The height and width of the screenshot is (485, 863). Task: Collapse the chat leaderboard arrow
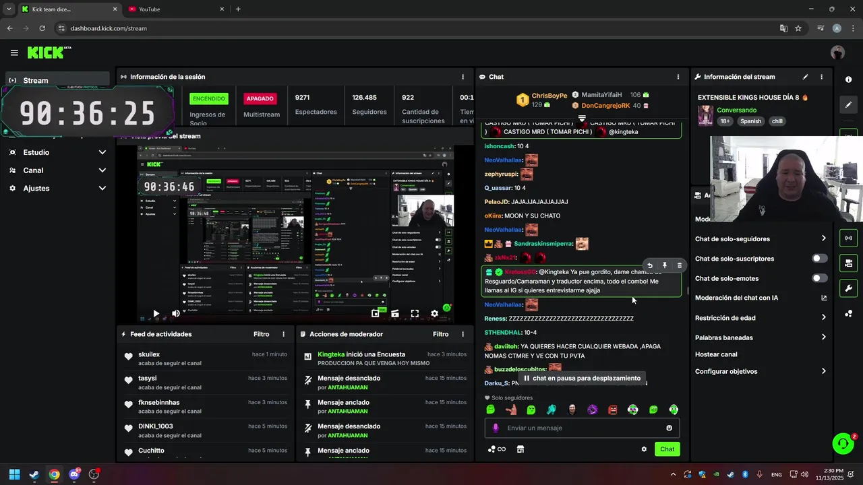582,118
